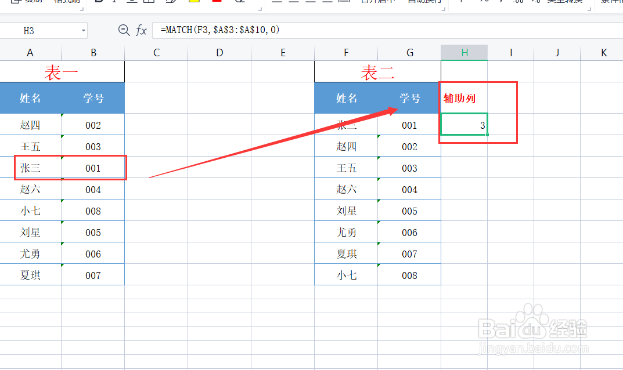Toggle the 自动换行 wrap text option
Viewport: 623px width, 370px height.
427,2
